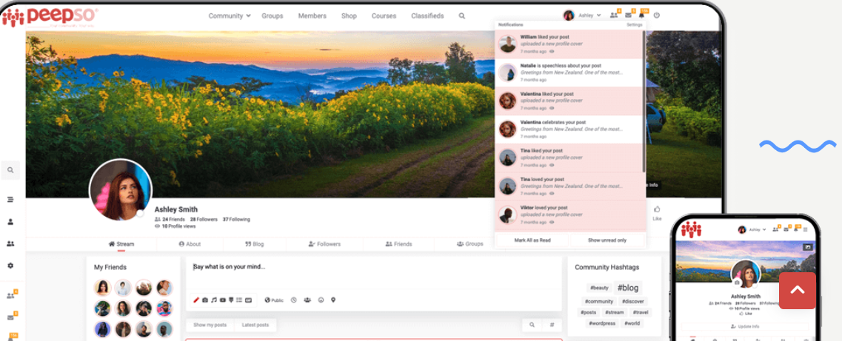Click the card icon in postbox toolbar

coord(248,300)
